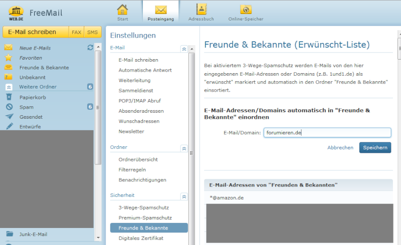
Task: Click settings menu scrollbar up arrow
Action: pos(192,49)
